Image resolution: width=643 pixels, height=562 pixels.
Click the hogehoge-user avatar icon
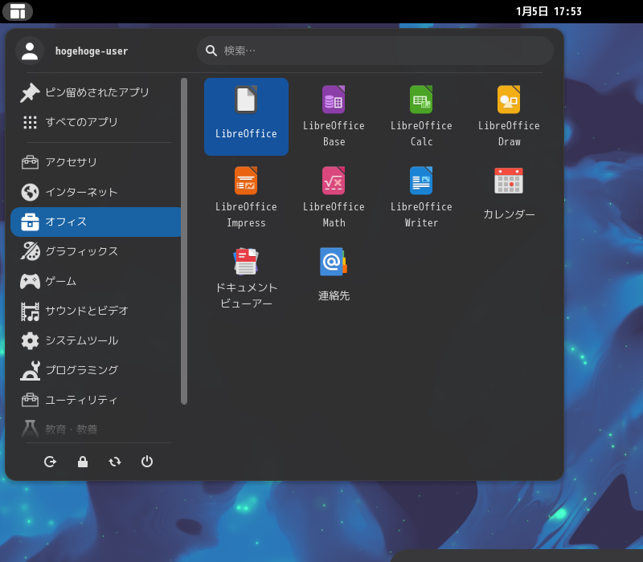(x=30, y=51)
